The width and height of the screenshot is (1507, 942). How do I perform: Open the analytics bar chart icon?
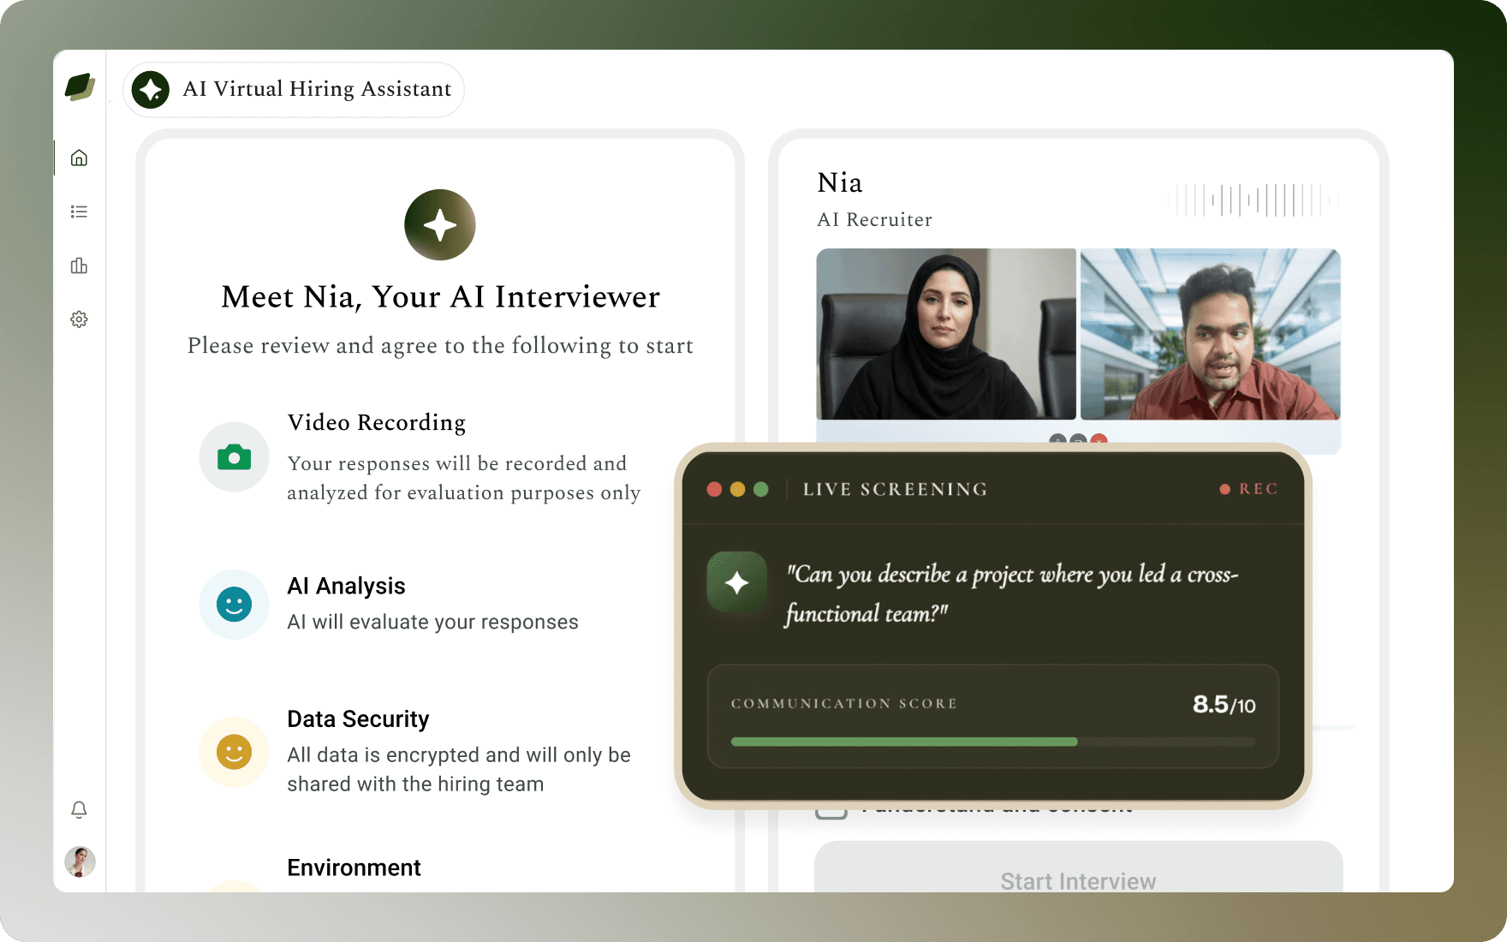pyautogui.click(x=79, y=265)
